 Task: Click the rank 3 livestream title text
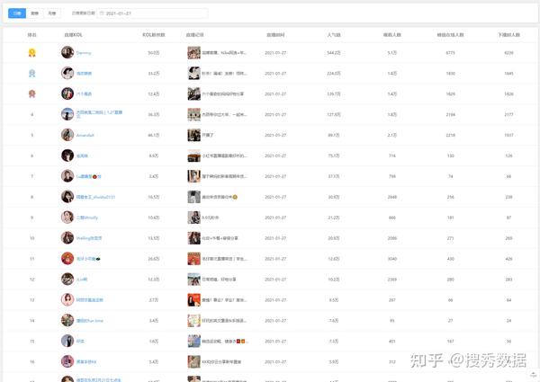[x=222, y=93]
